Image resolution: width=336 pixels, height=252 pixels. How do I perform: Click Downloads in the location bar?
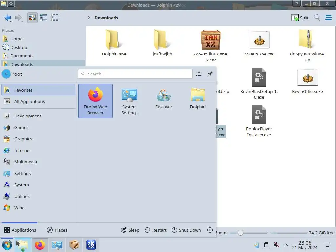point(106,18)
